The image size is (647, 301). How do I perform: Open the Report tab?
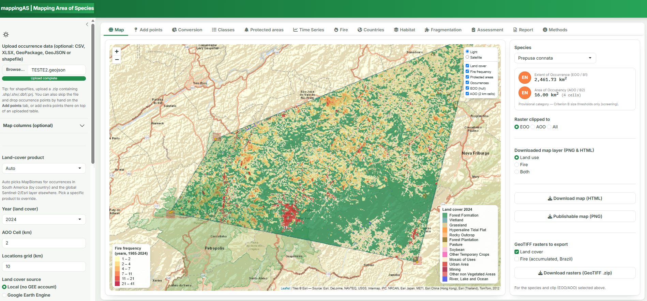523,30
